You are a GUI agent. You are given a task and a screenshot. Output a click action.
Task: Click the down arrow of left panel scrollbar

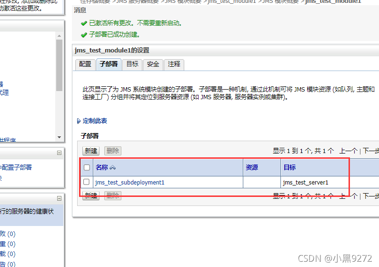[59, 137]
